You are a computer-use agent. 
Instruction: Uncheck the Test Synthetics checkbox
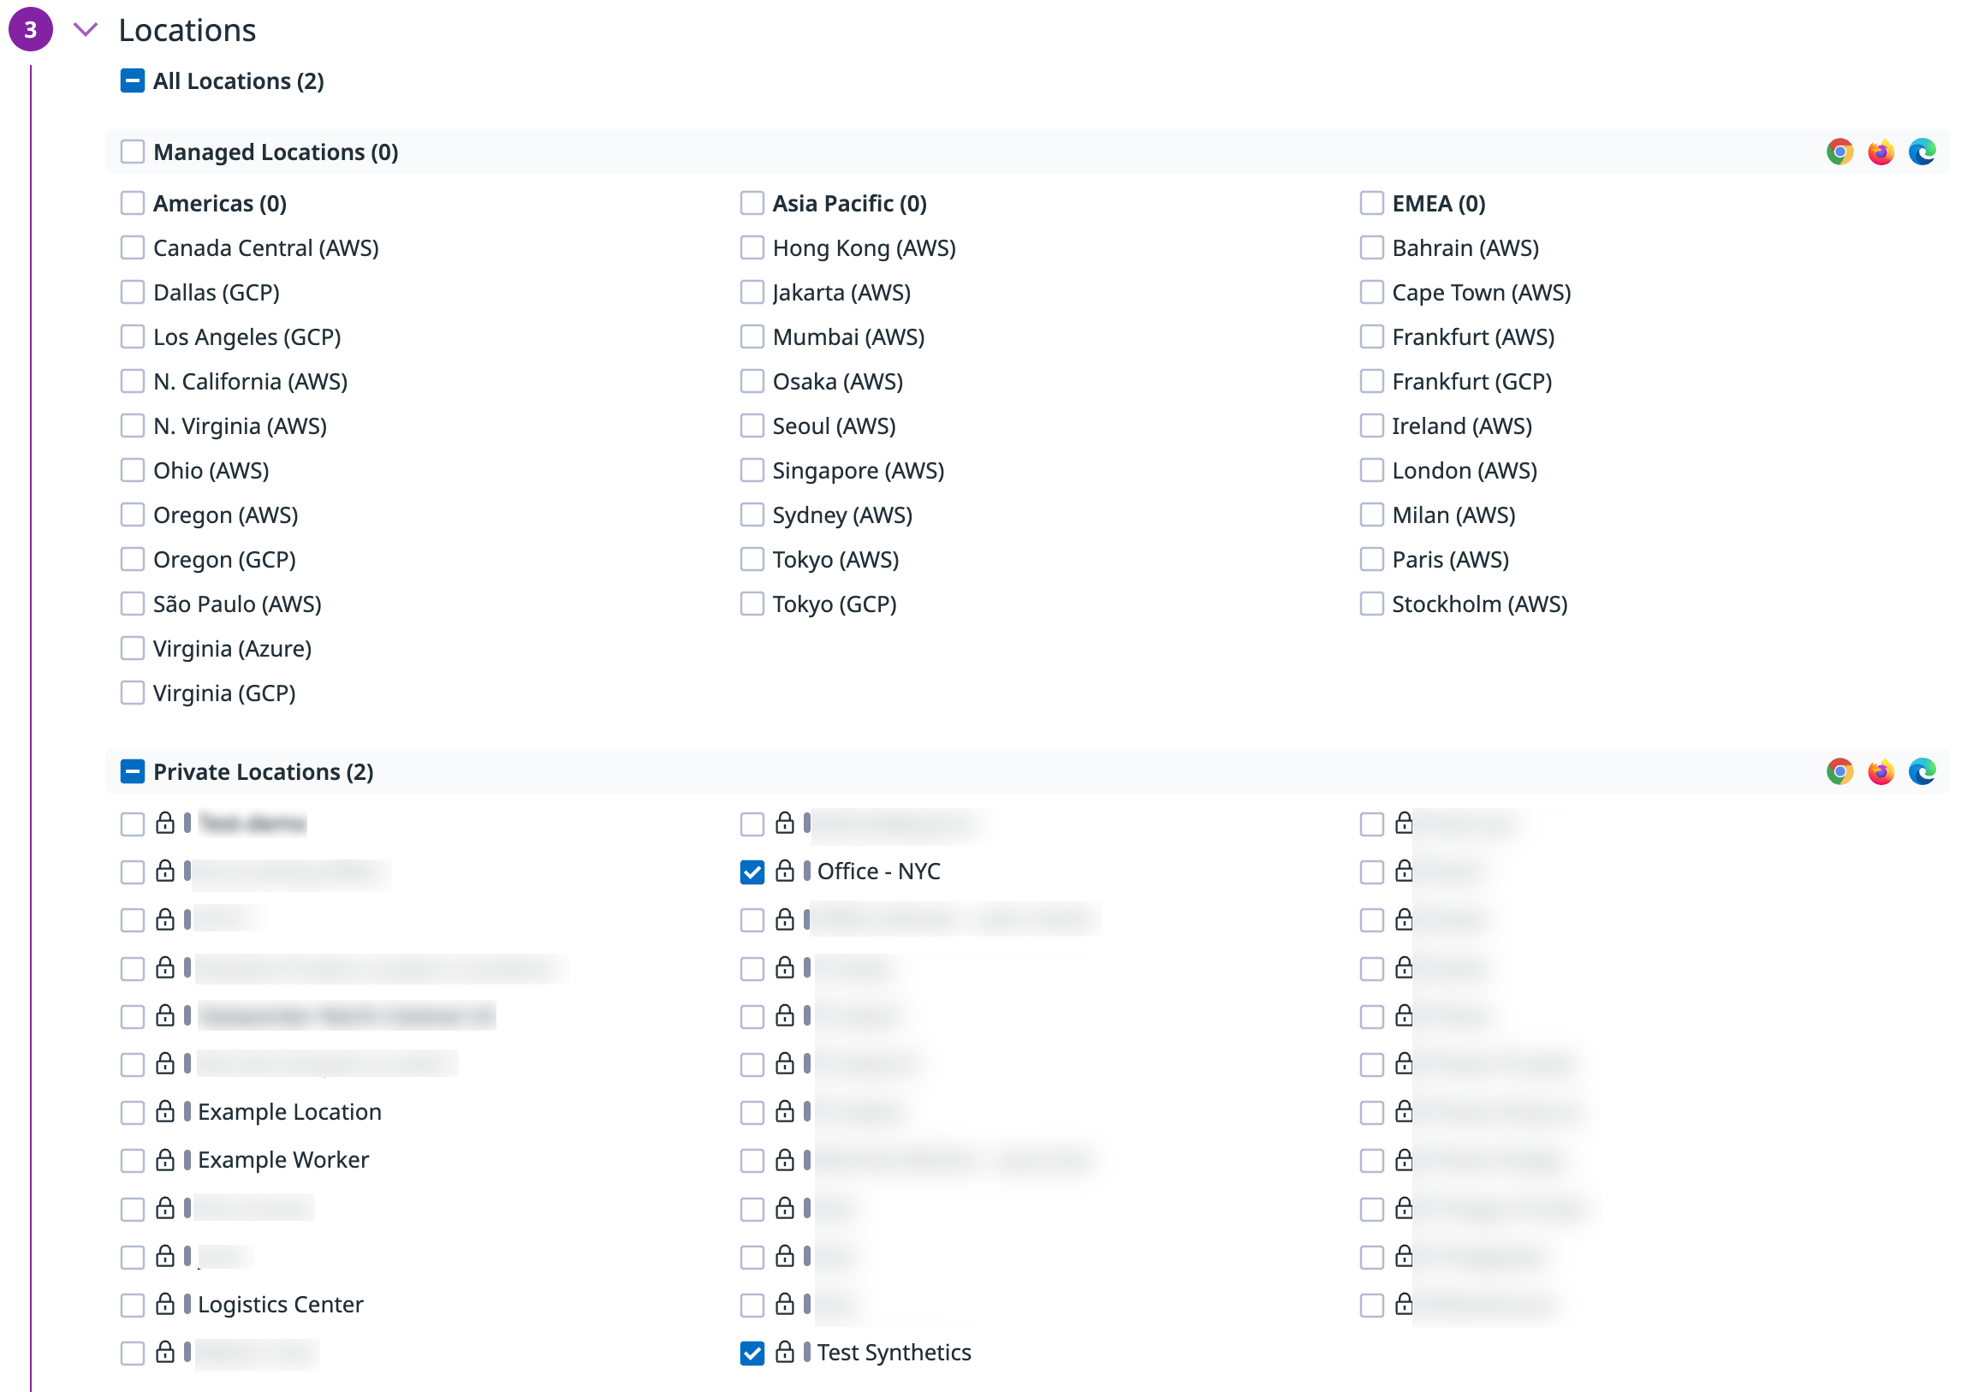tap(752, 1353)
